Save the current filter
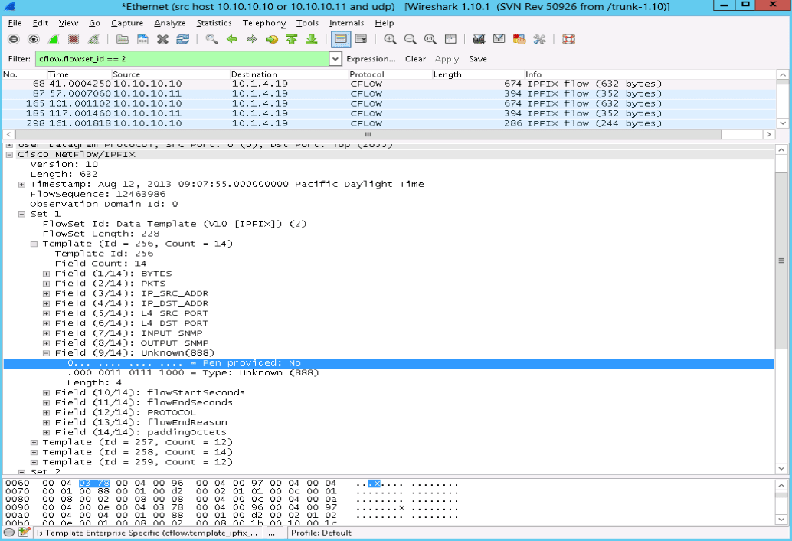This screenshot has height=541, width=792. pyautogui.click(x=477, y=59)
